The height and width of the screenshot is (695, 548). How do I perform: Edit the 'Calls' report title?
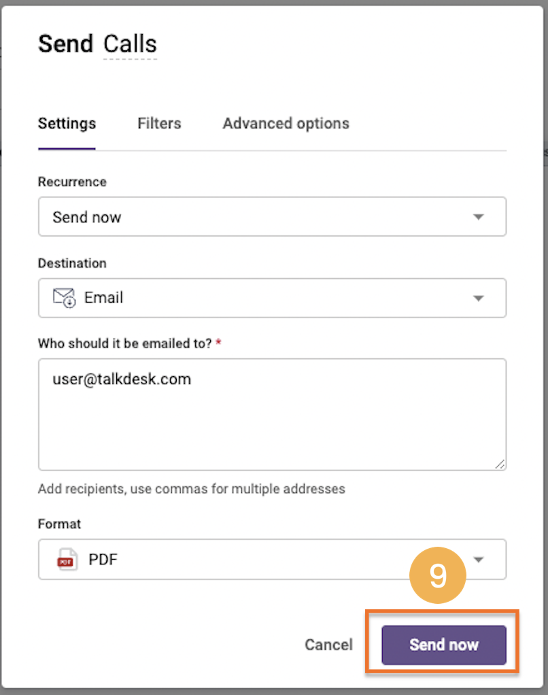click(130, 44)
